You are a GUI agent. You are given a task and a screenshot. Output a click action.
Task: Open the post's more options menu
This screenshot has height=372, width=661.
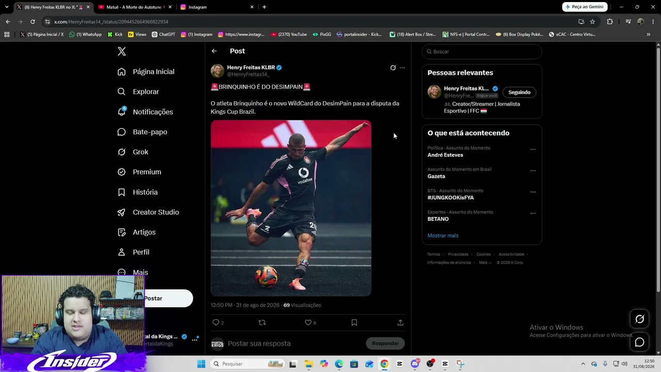tap(402, 68)
